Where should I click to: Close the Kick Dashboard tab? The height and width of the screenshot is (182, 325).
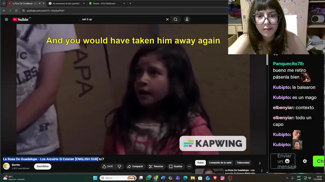[x=124, y=4]
